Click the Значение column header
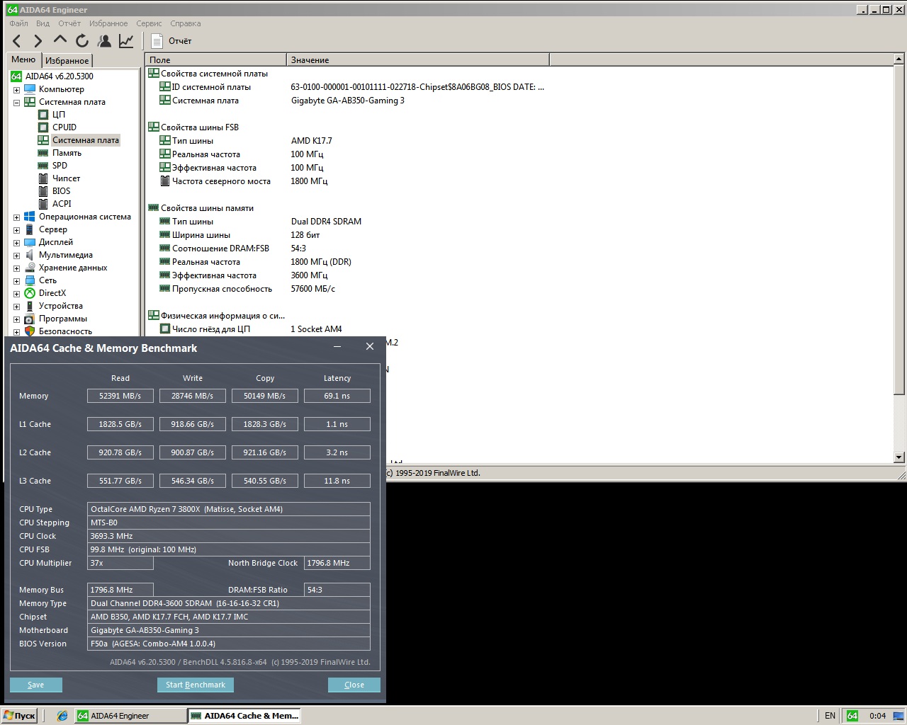The height and width of the screenshot is (725, 907). pos(418,60)
